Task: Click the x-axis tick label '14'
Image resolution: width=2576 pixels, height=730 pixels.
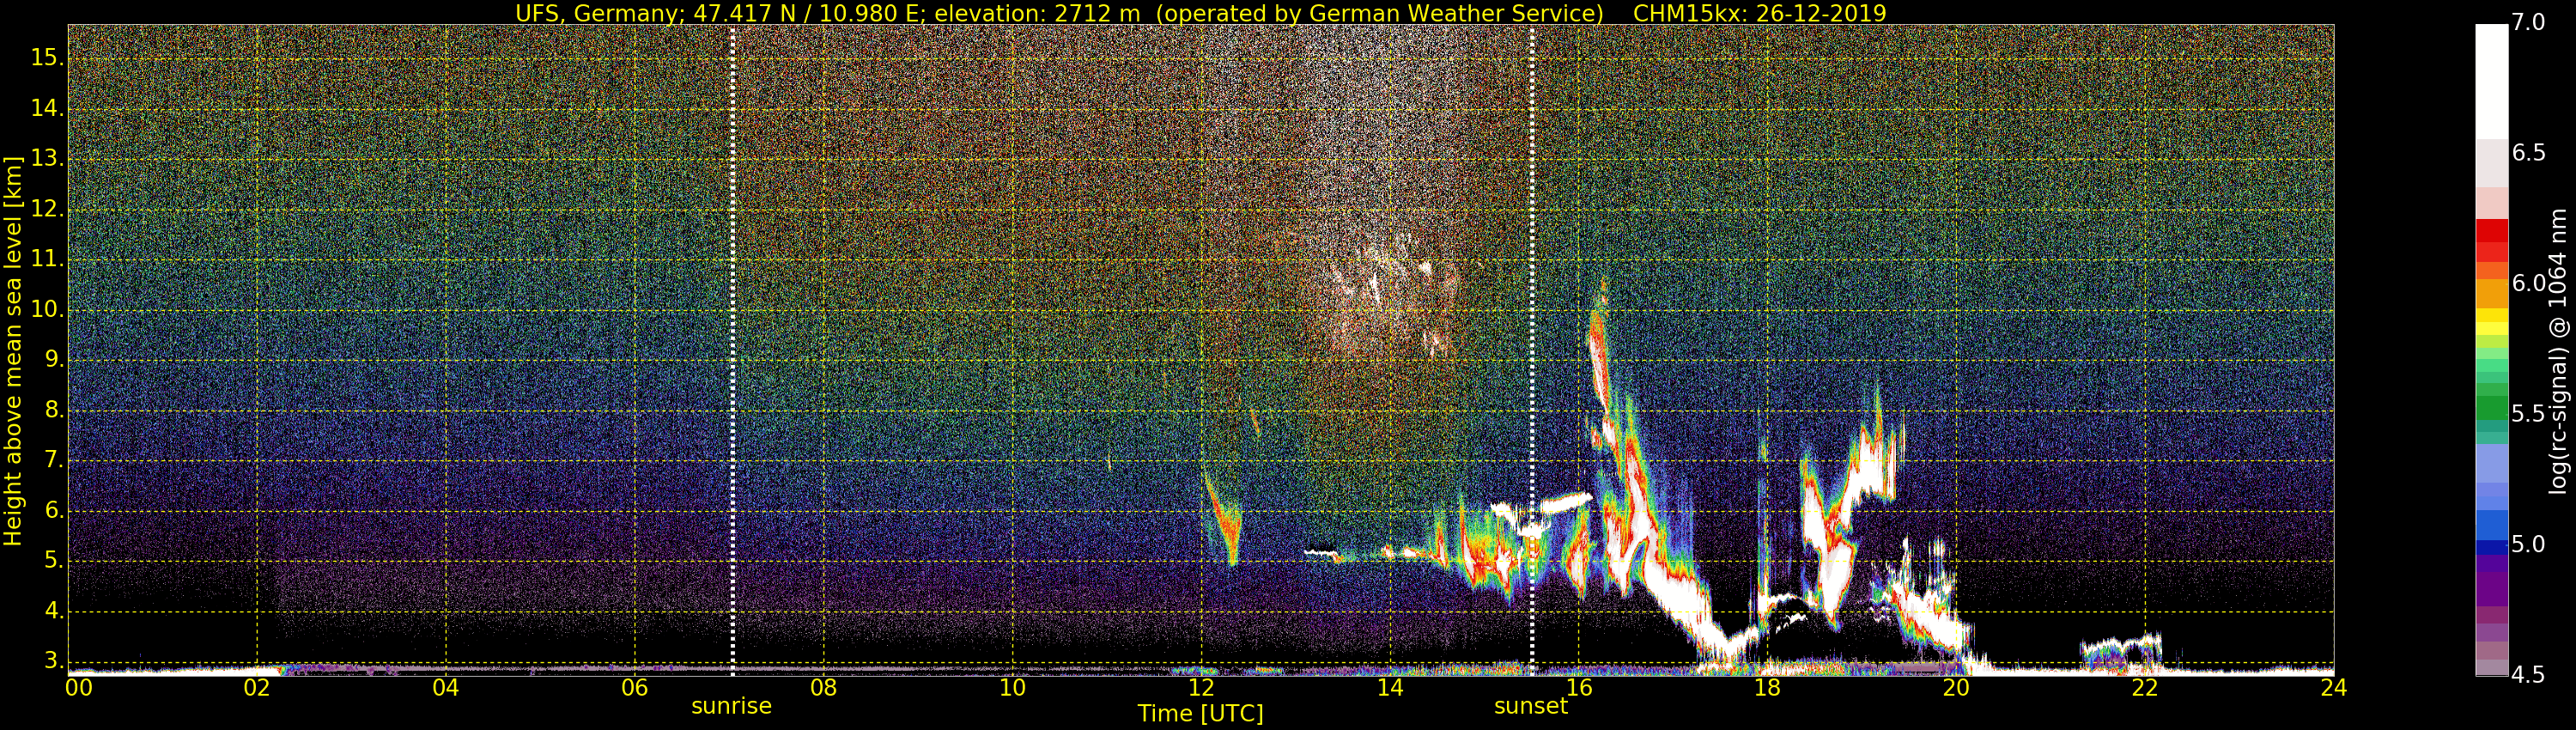Action: 1390,688
